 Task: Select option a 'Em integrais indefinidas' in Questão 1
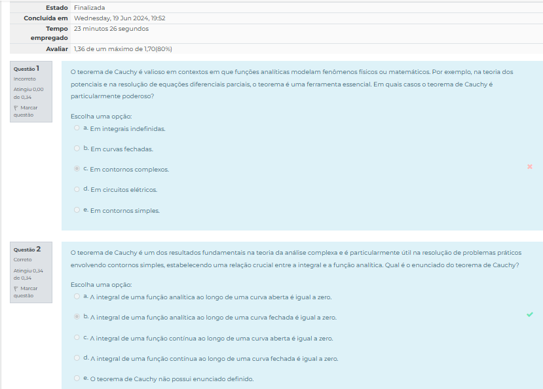77,128
